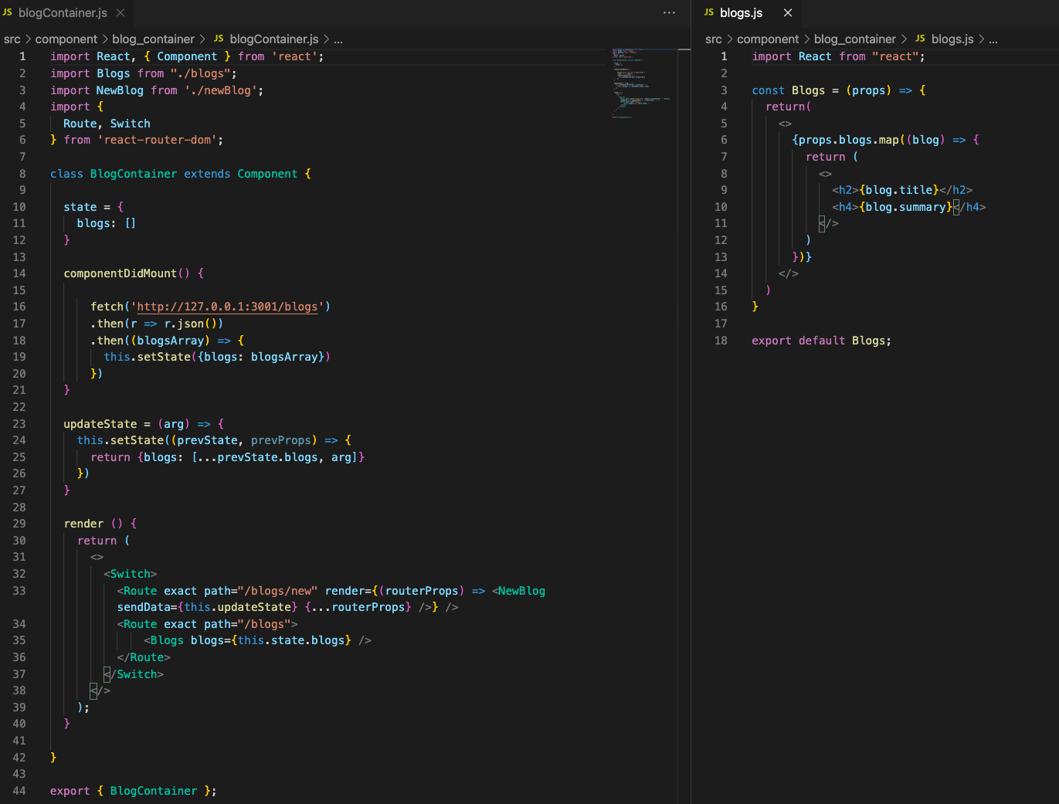Click JS icon in right breadcrumb path
Viewport: 1059px width, 804px height.
[x=920, y=39]
